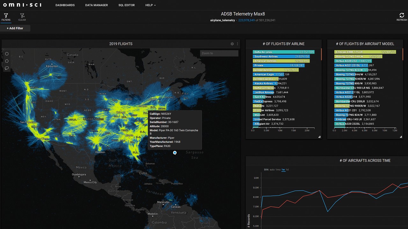
Task: Open the 2019 FLIGHTS chart settings gear
Action: (x=232, y=44)
